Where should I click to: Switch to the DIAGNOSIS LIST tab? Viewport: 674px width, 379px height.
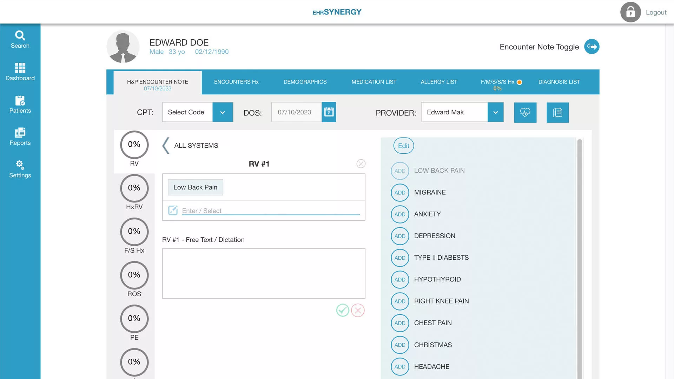point(559,82)
